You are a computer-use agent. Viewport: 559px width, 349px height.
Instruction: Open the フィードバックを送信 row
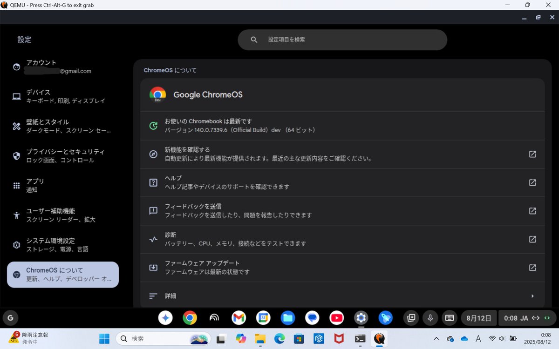tap(342, 211)
